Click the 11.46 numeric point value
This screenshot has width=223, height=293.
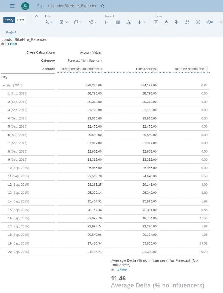(x=118, y=278)
